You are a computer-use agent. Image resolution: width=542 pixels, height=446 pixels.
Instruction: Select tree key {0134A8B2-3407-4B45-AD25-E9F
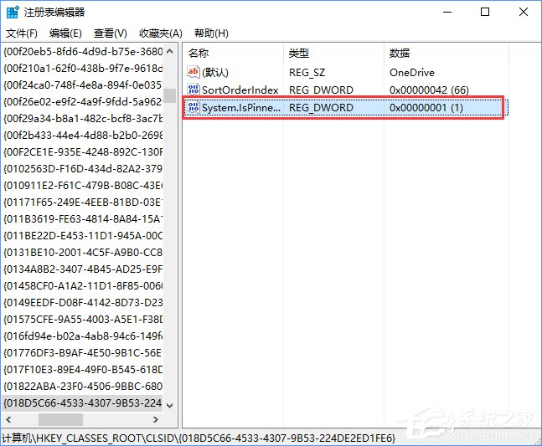(x=83, y=269)
